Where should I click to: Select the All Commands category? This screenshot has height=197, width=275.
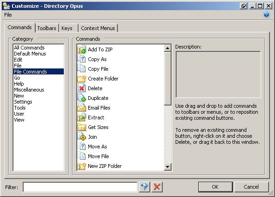pyautogui.click(x=29, y=48)
